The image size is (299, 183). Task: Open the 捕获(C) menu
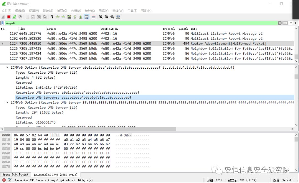pyautogui.click(x=62, y=11)
